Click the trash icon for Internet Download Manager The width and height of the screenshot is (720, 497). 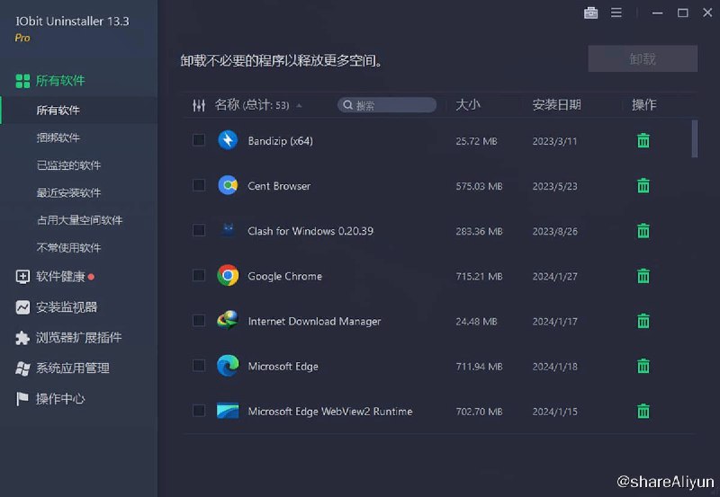(x=643, y=321)
